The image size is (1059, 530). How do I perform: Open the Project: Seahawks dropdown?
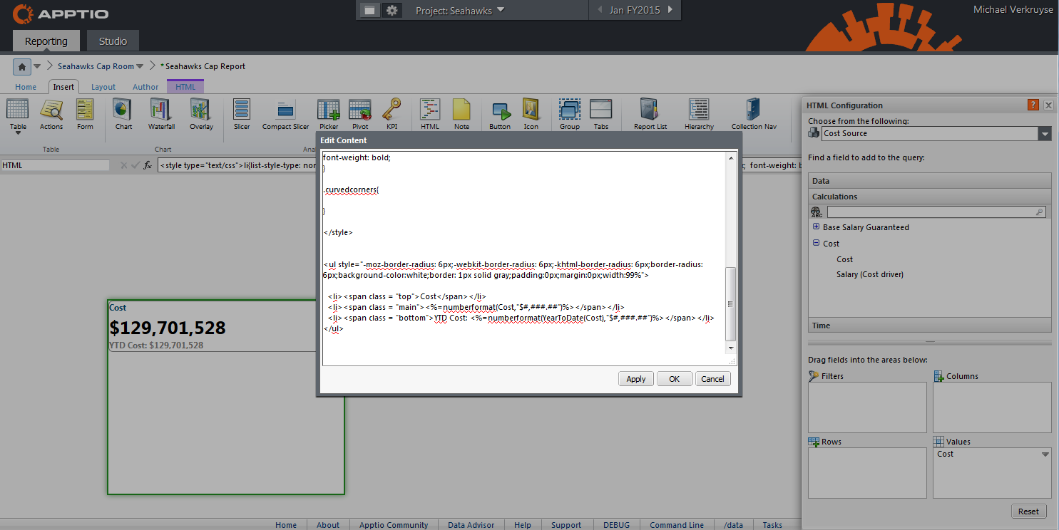tap(460, 10)
